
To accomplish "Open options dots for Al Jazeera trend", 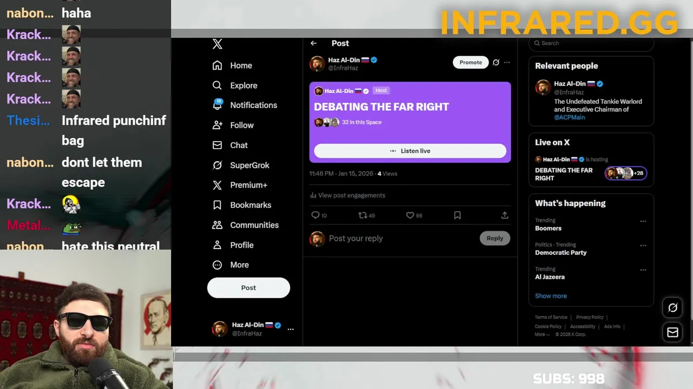I will coord(643,270).
